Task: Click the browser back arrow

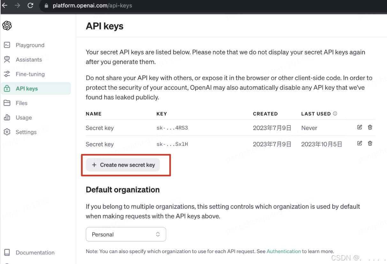Action: click(x=5, y=5)
